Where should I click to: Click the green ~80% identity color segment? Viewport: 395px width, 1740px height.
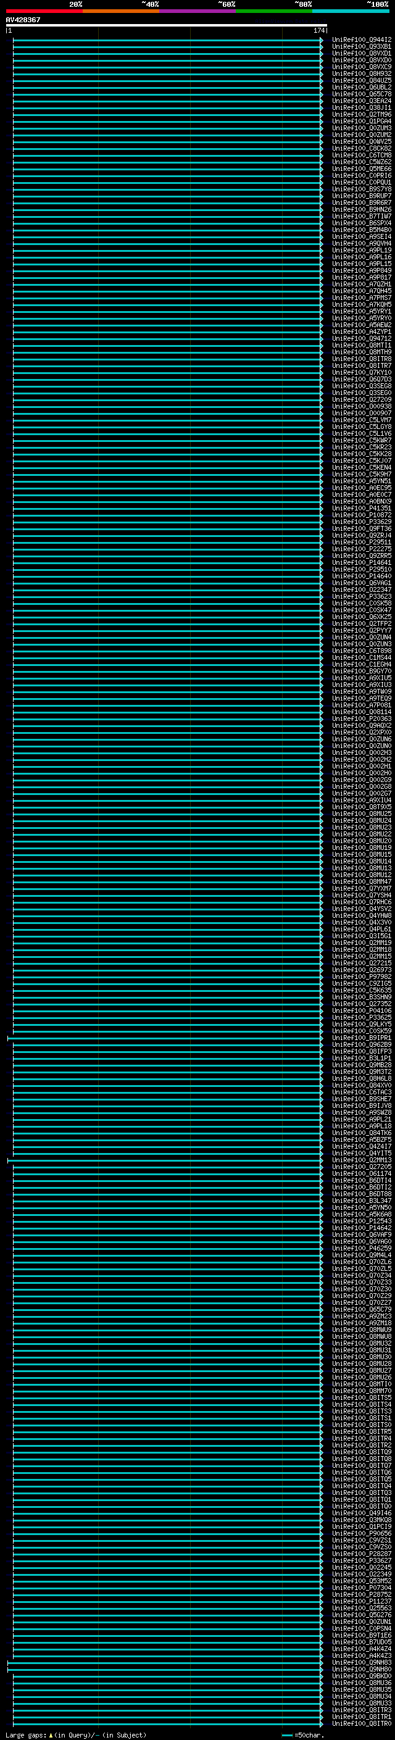(274, 11)
